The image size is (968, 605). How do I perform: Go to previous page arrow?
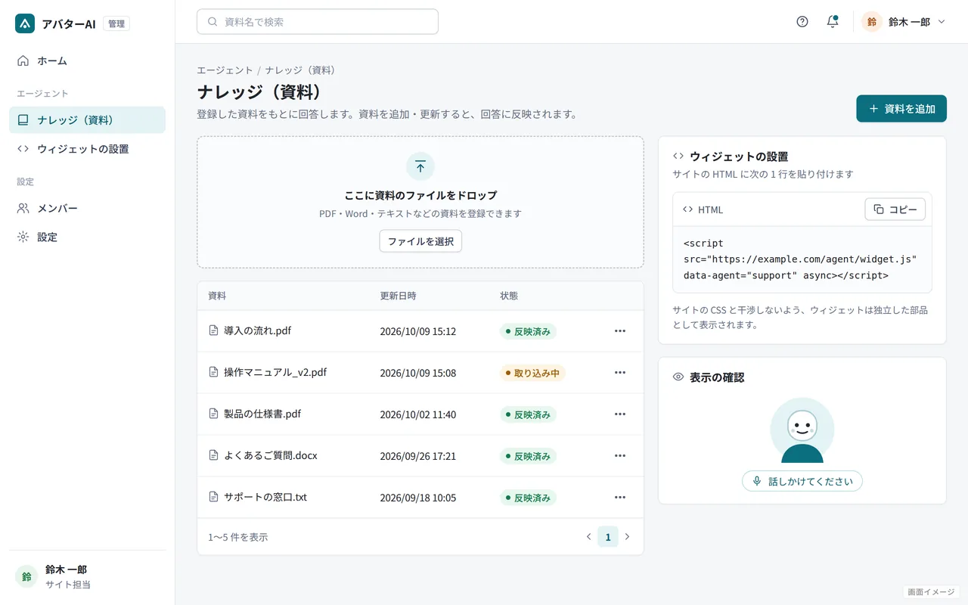(588, 537)
